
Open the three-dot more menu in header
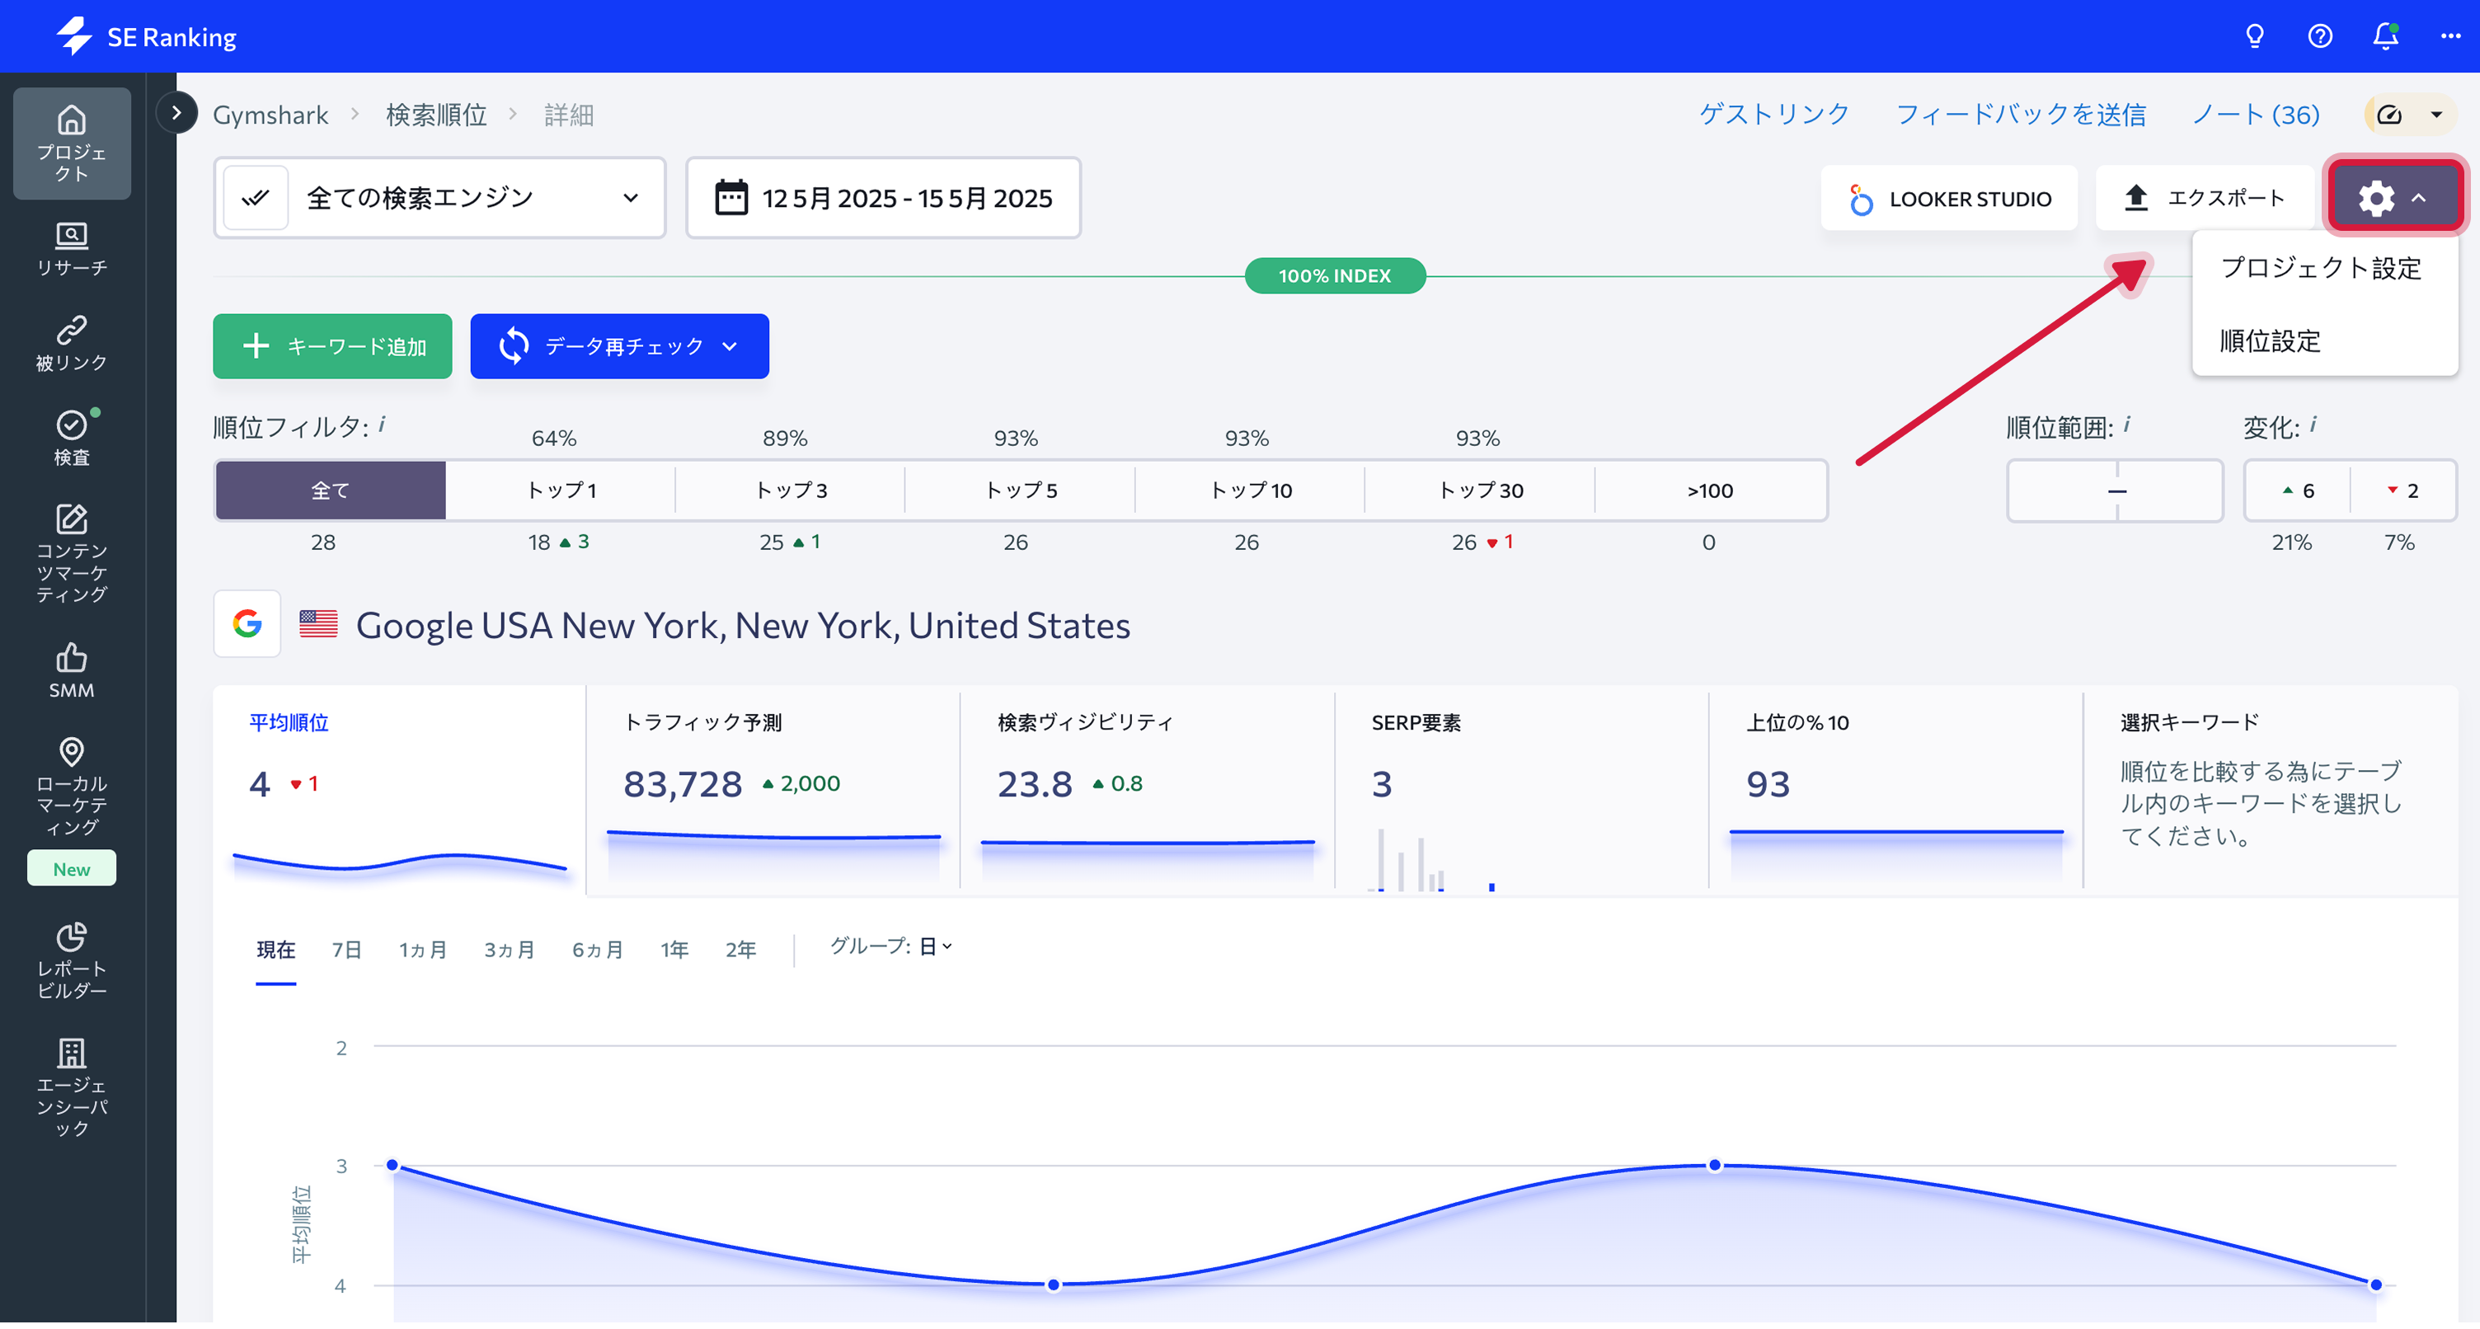pyautogui.click(x=2451, y=36)
